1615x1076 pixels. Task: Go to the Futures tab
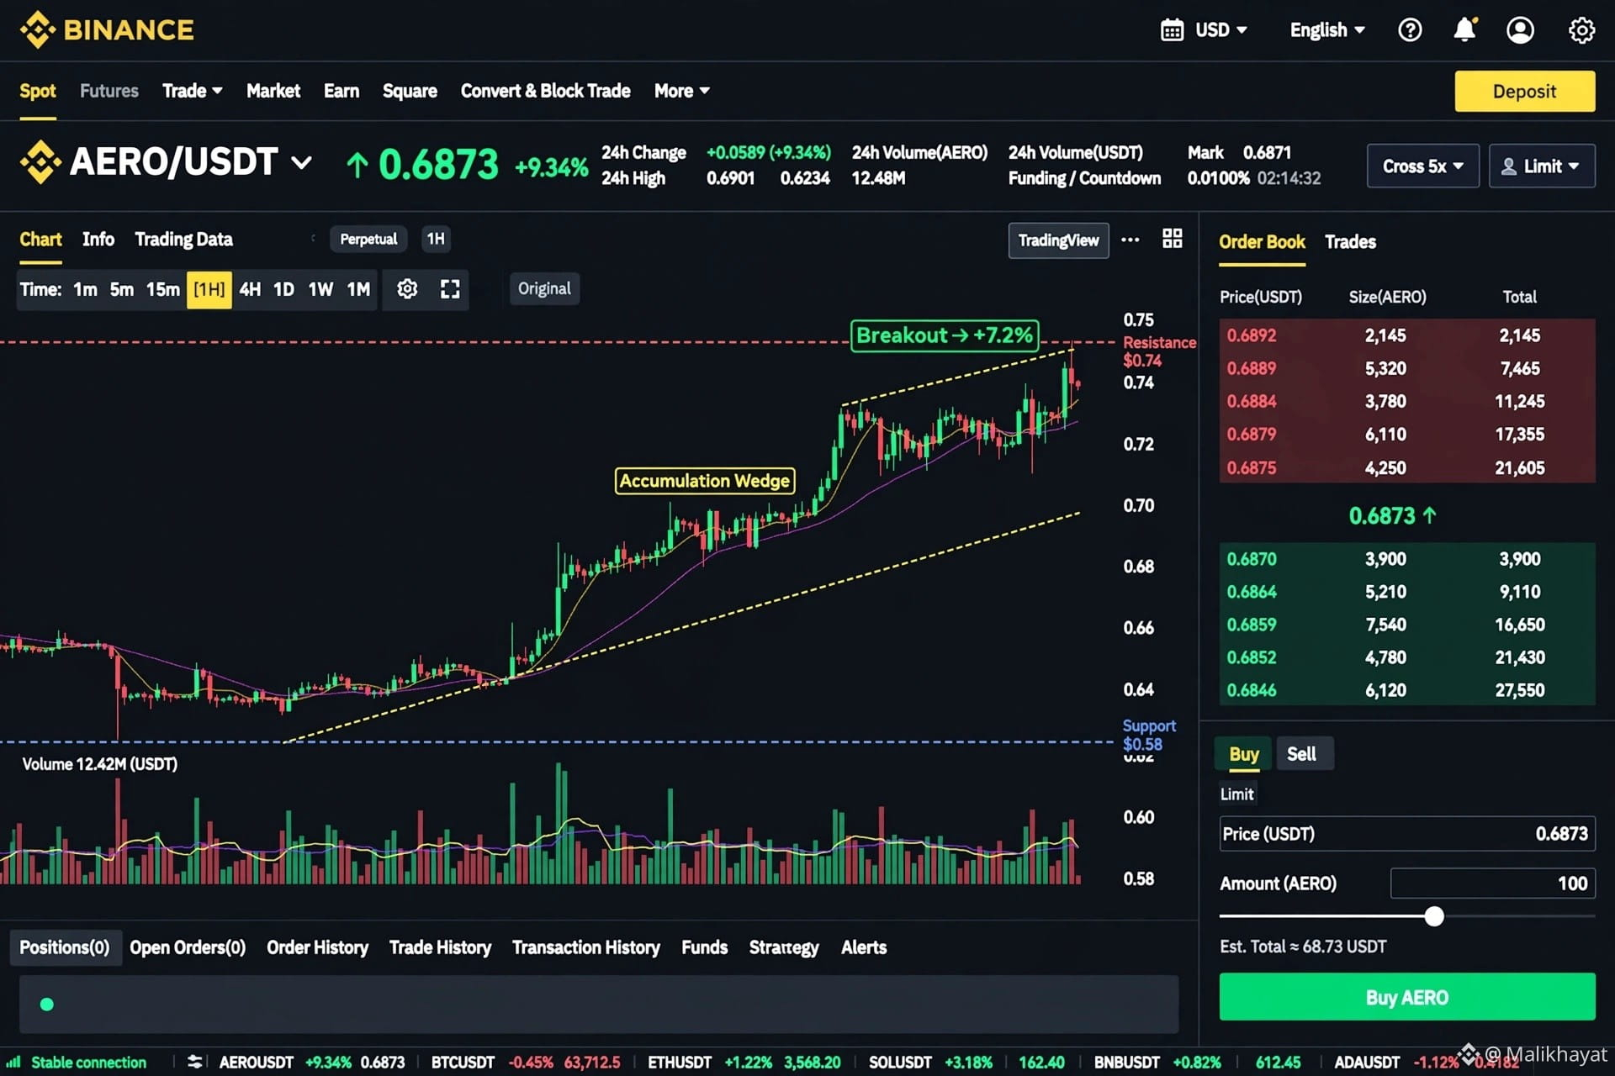(109, 91)
